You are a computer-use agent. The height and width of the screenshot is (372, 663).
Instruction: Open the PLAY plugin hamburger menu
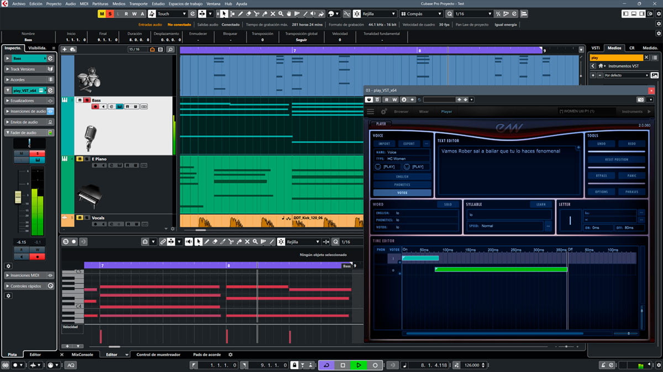pos(370,111)
